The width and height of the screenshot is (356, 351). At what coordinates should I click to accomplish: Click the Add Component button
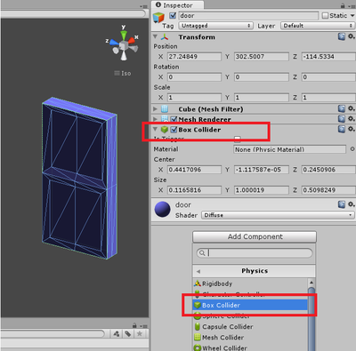[255, 236]
